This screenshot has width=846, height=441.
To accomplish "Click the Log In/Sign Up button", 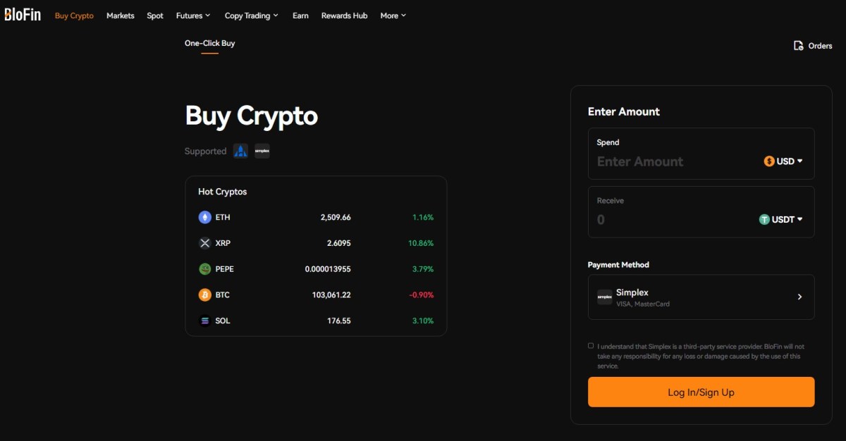I will click(x=701, y=392).
